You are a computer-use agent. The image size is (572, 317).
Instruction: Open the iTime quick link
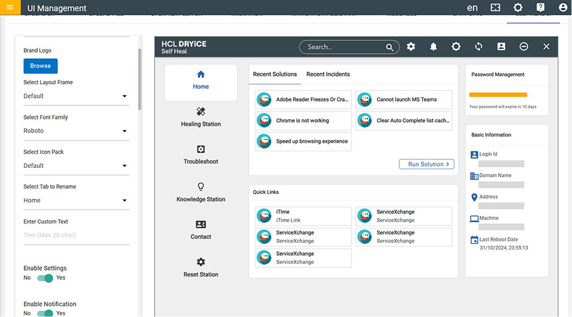click(303, 216)
